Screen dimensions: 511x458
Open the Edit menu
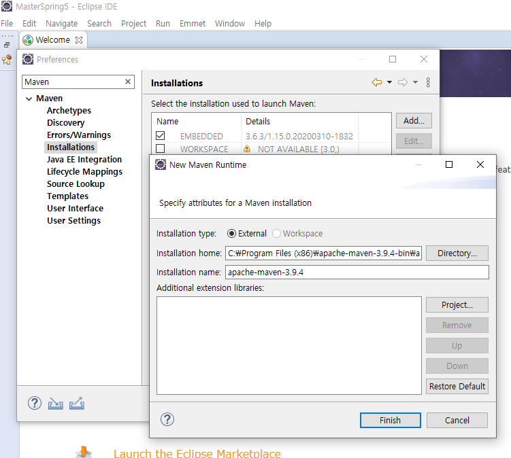[29, 23]
